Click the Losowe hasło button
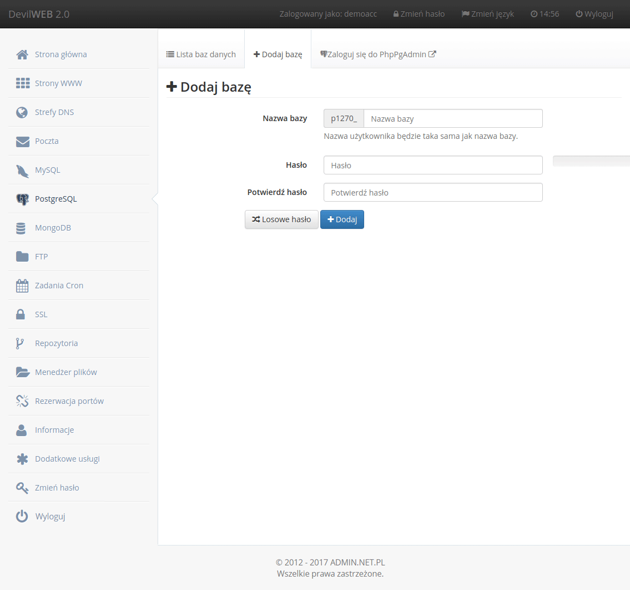The width and height of the screenshot is (630, 590). click(x=281, y=219)
